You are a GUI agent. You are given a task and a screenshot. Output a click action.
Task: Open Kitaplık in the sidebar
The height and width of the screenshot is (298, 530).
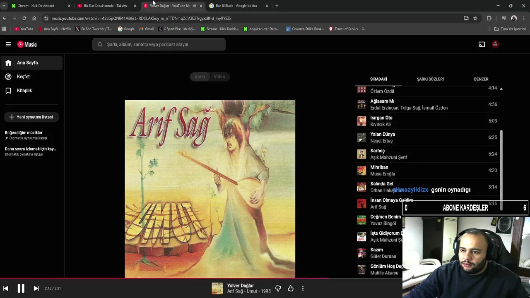(31, 90)
